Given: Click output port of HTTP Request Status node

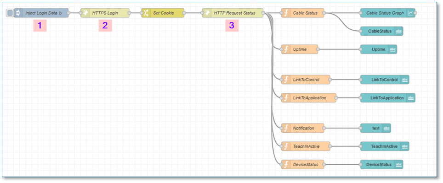Looking at the screenshot, I should (x=263, y=13).
